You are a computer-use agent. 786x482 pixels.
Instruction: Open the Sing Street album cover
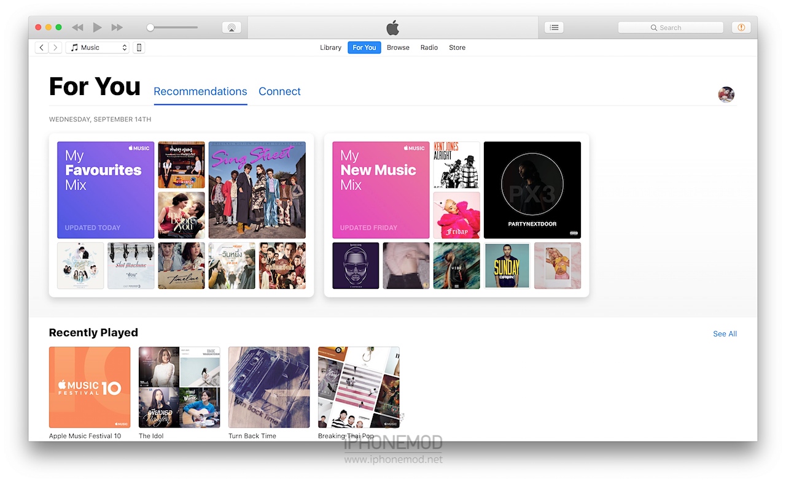257,190
